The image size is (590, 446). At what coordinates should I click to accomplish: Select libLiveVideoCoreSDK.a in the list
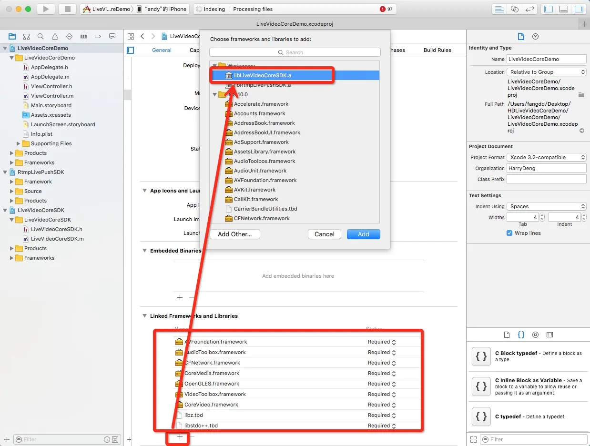[x=295, y=75]
